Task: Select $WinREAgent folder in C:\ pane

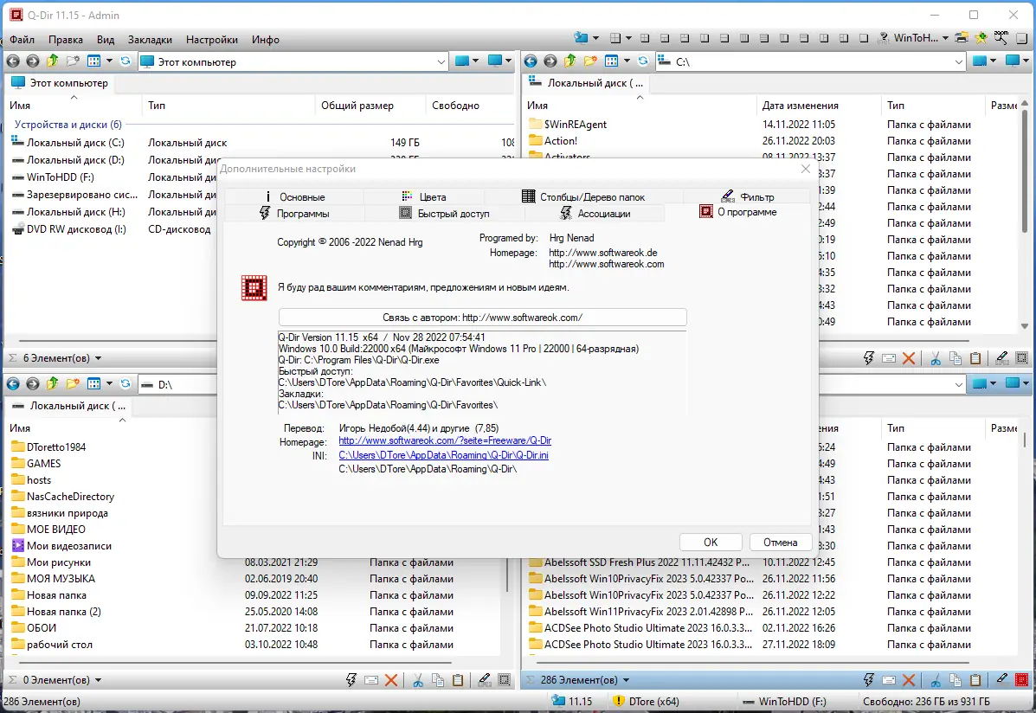Action: (x=576, y=125)
